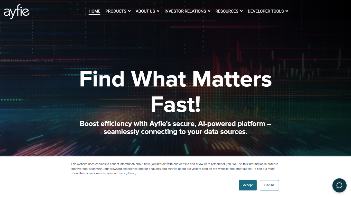
Task: Expand the ABOUT US dropdown chevron
Action: point(158,11)
